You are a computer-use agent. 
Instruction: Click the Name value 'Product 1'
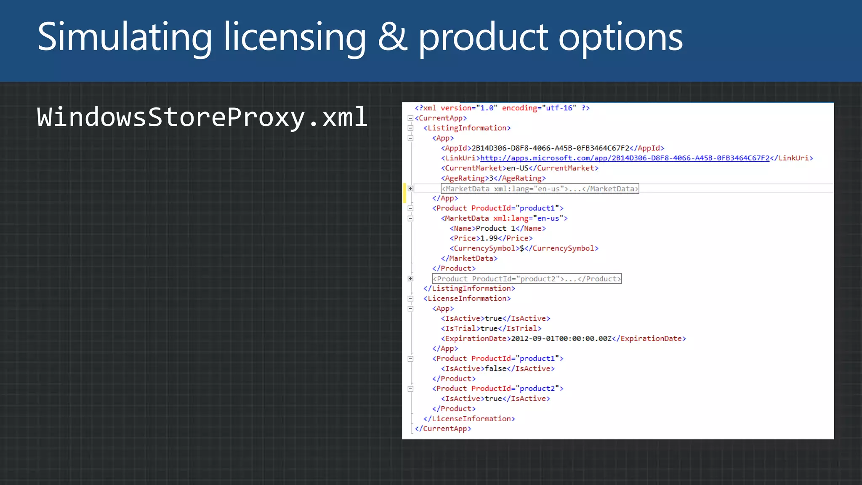click(x=495, y=228)
